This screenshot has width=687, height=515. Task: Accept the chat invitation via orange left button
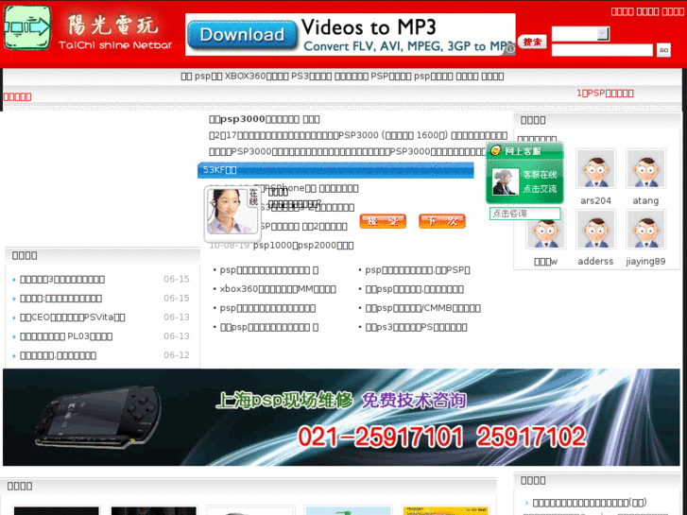pyautogui.click(x=383, y=221)
